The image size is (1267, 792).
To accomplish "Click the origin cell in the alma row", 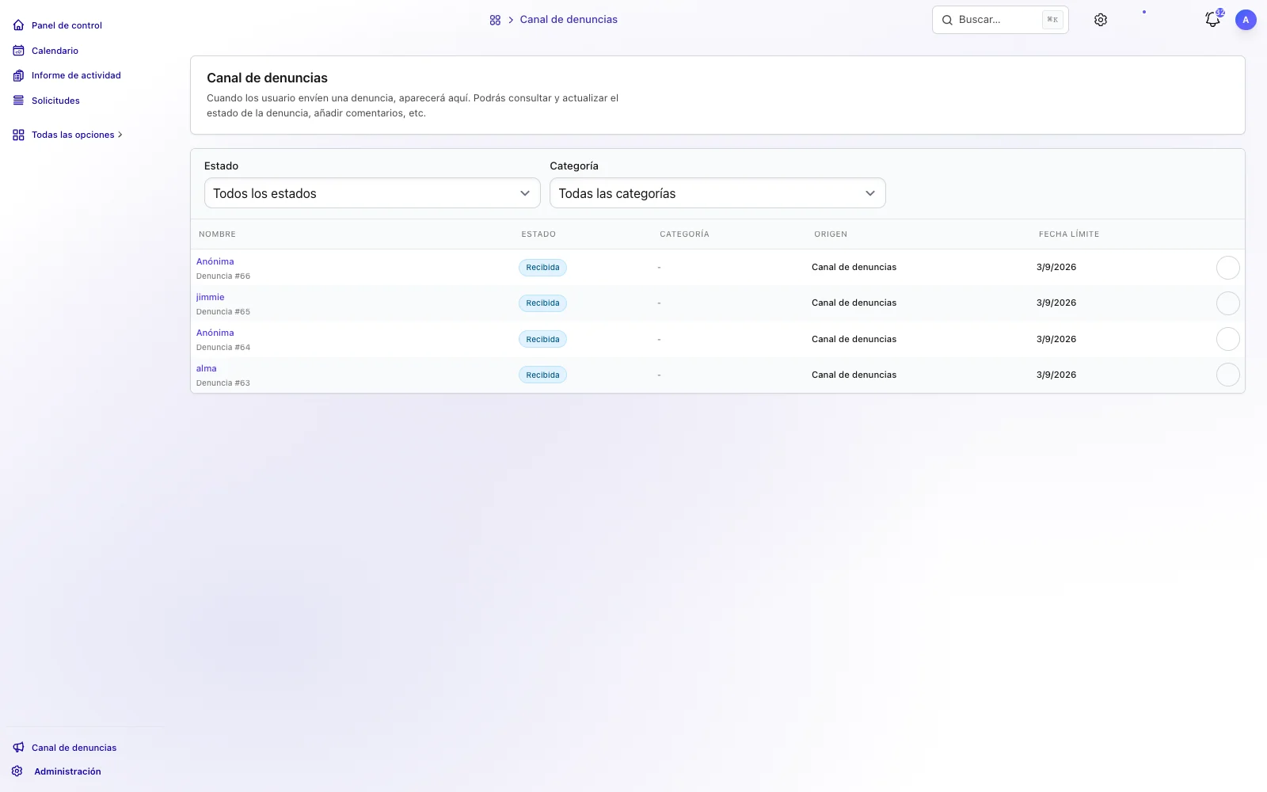I will click(854, 375).
